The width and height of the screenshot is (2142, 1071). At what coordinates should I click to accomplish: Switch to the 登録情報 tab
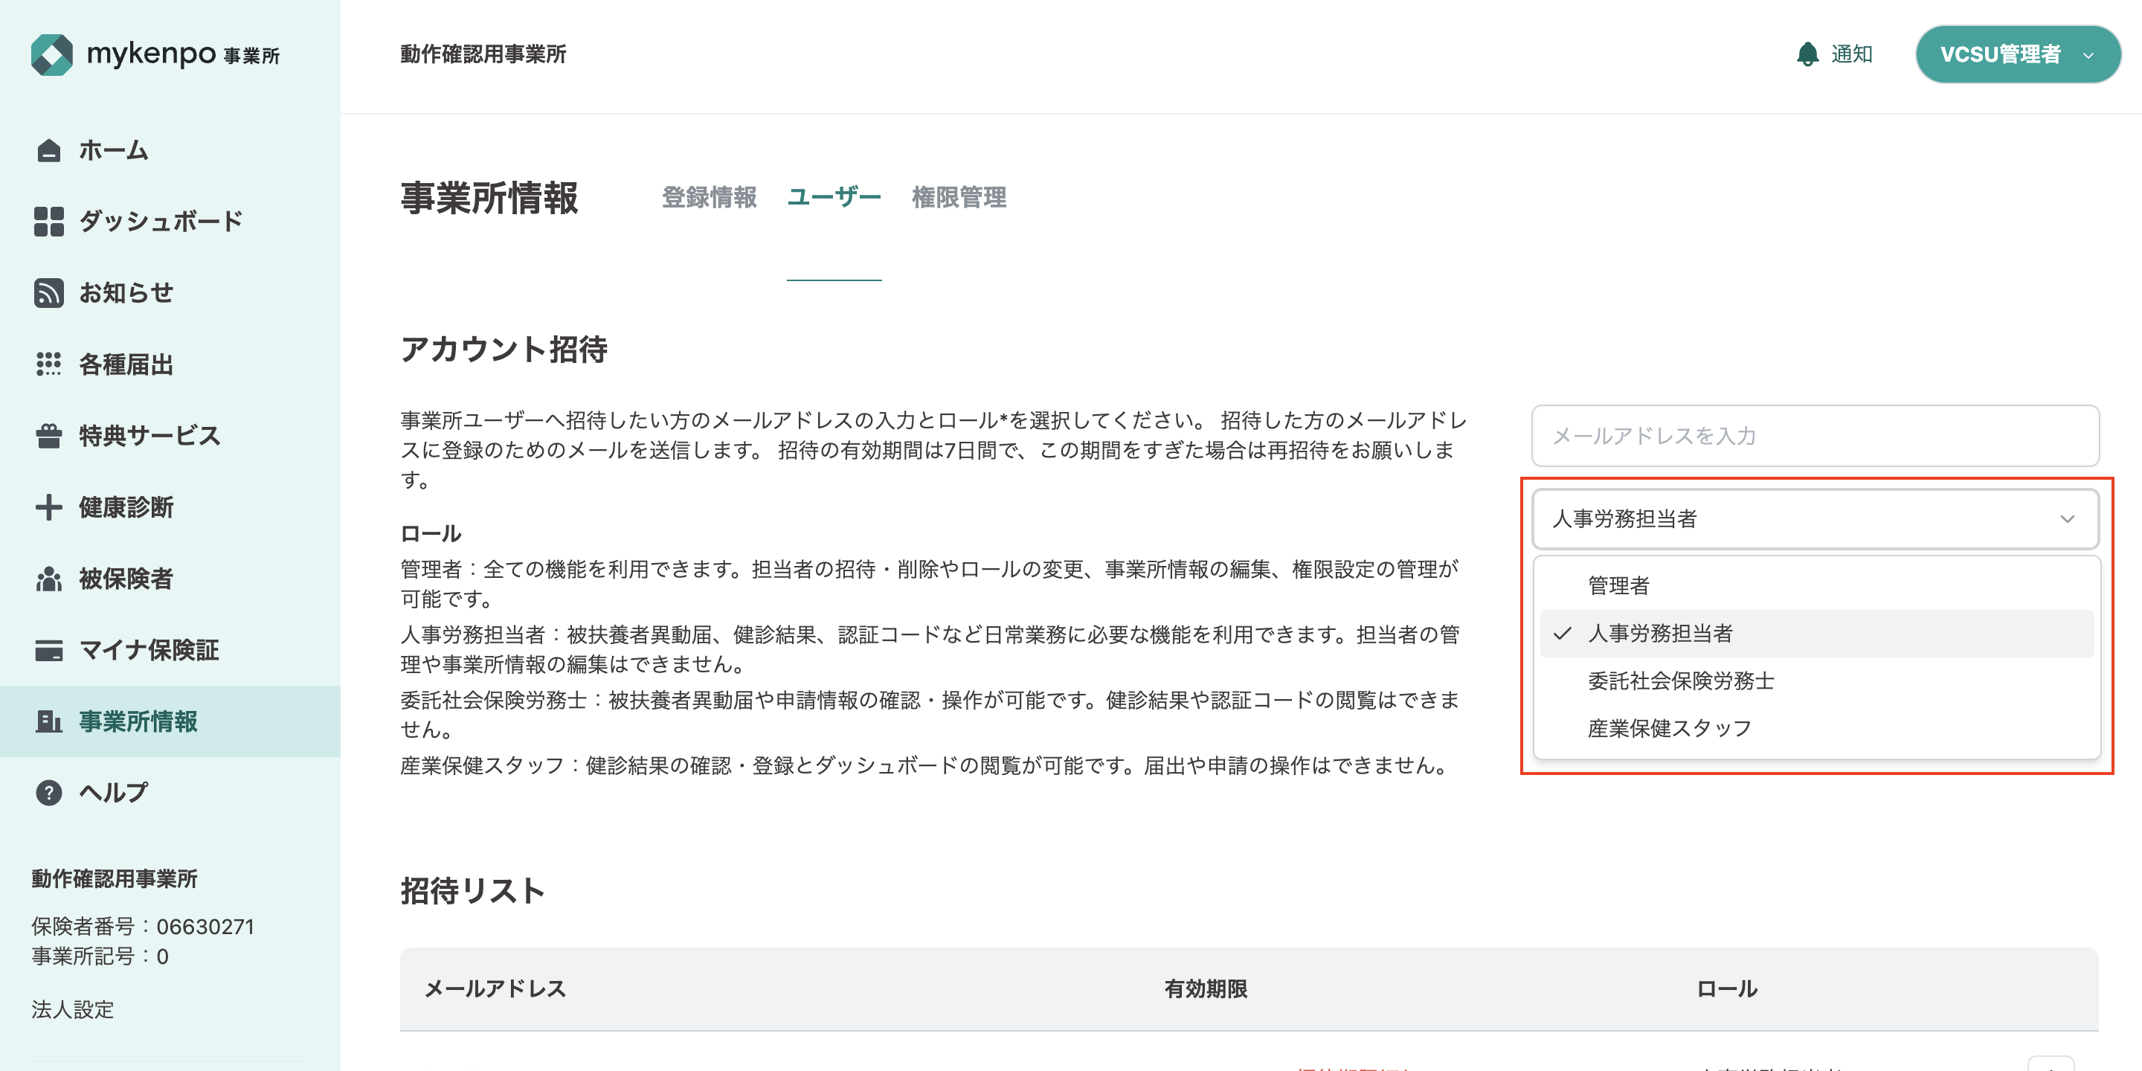click(x=709, y=198)
